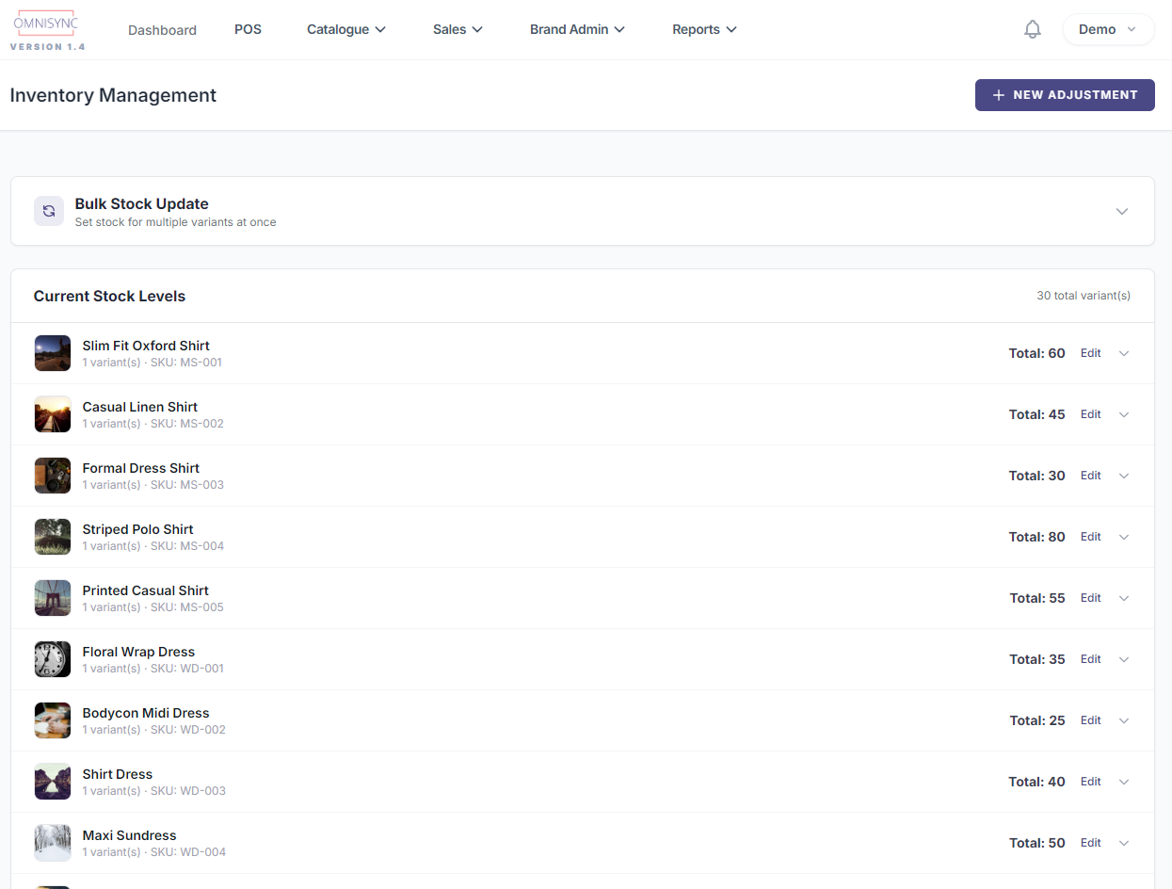Viewport: 1172px width, 889px height.
Task: Open the POS page
Action: click(248, 29)
